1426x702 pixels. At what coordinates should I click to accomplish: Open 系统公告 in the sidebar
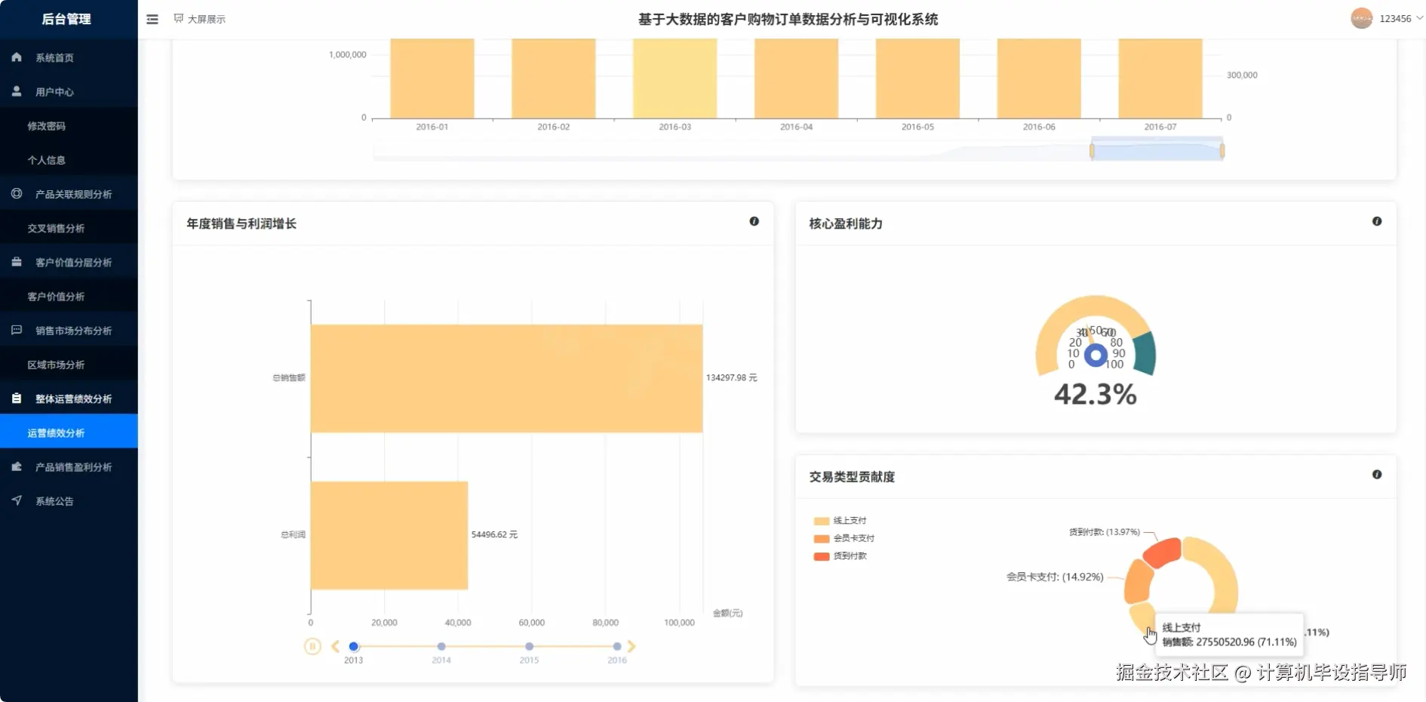point(69,501)
